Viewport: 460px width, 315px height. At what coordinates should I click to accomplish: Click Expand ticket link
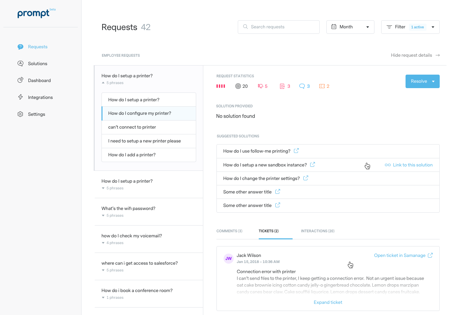[328, 302]
